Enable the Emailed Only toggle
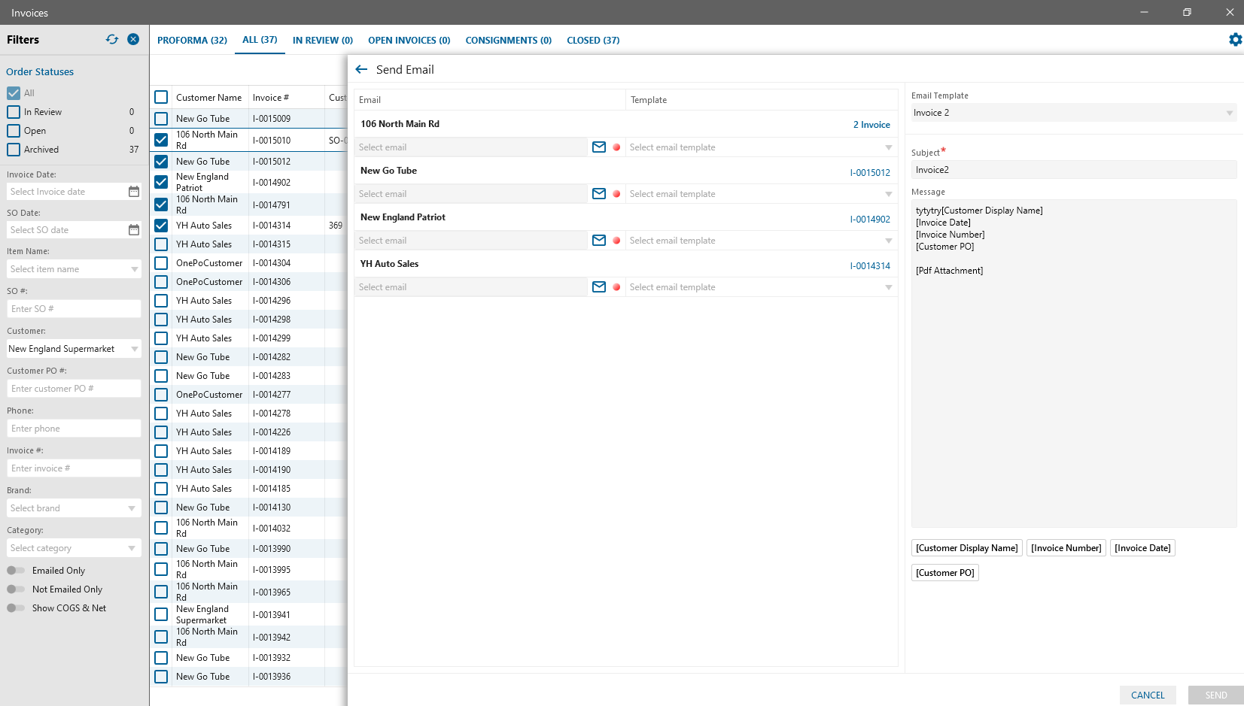The height and width of the screenshot is (706, 1244). pyautogui.click(x=16, y=571)
